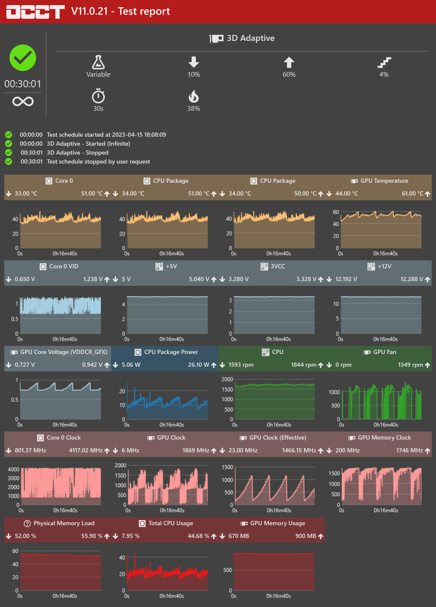Viewport: 436px width, 607px height.
Task: Click the CPU Package Power graph
Action: click(167, 401)
